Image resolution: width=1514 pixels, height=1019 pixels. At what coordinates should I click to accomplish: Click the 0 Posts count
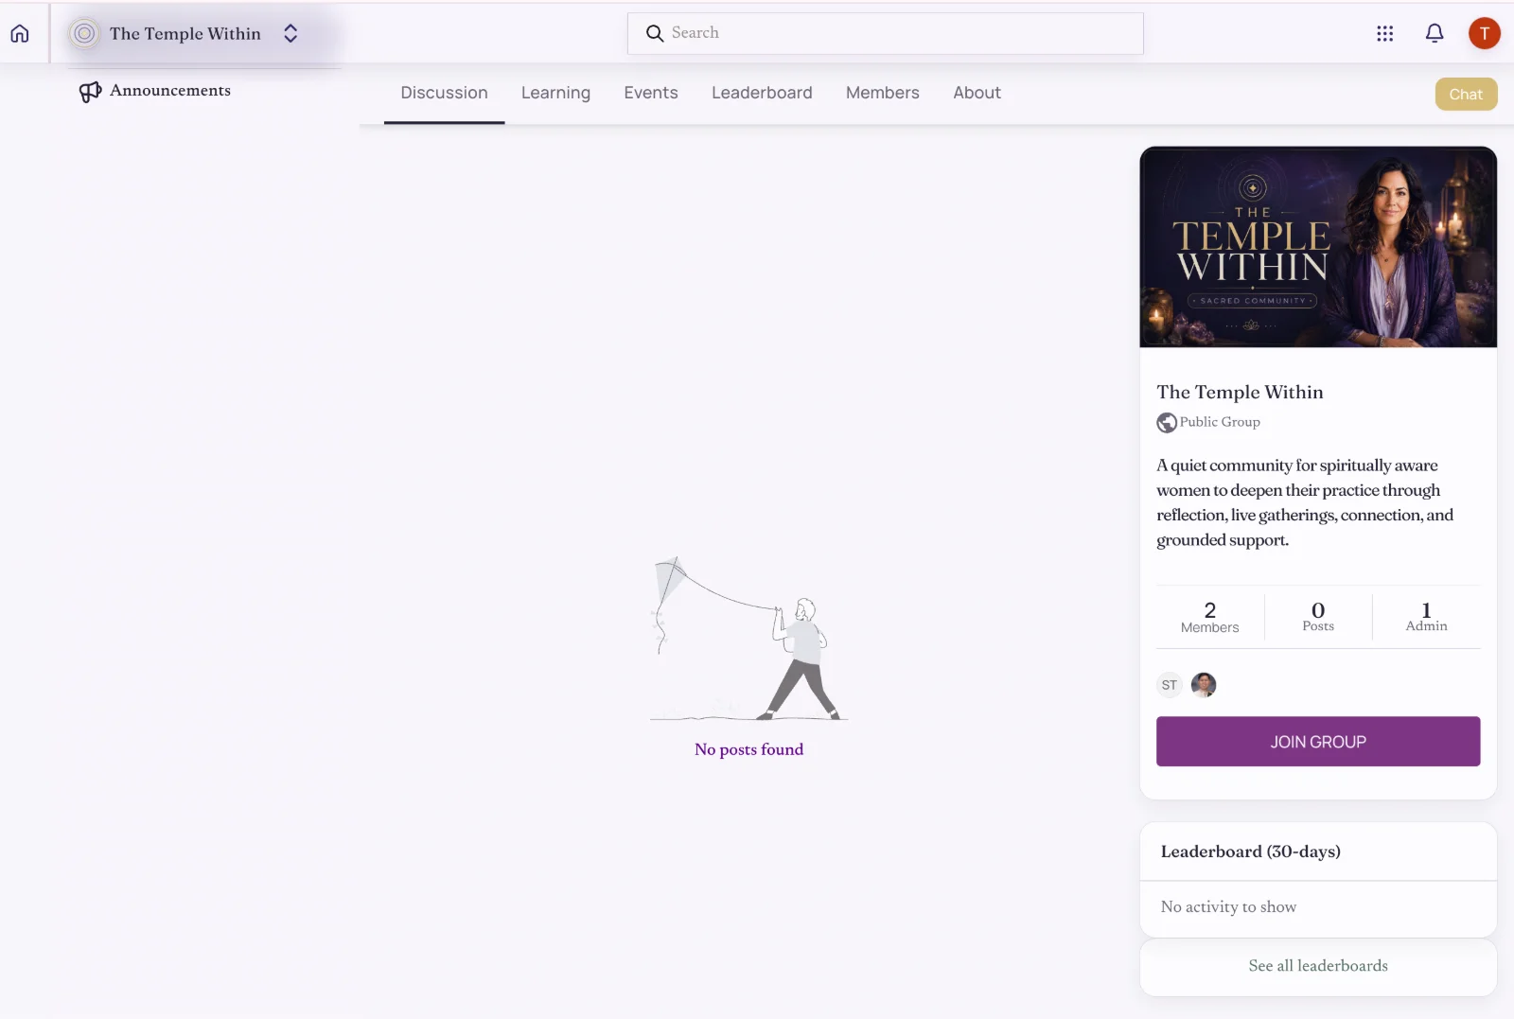[x=1318, y=617]
